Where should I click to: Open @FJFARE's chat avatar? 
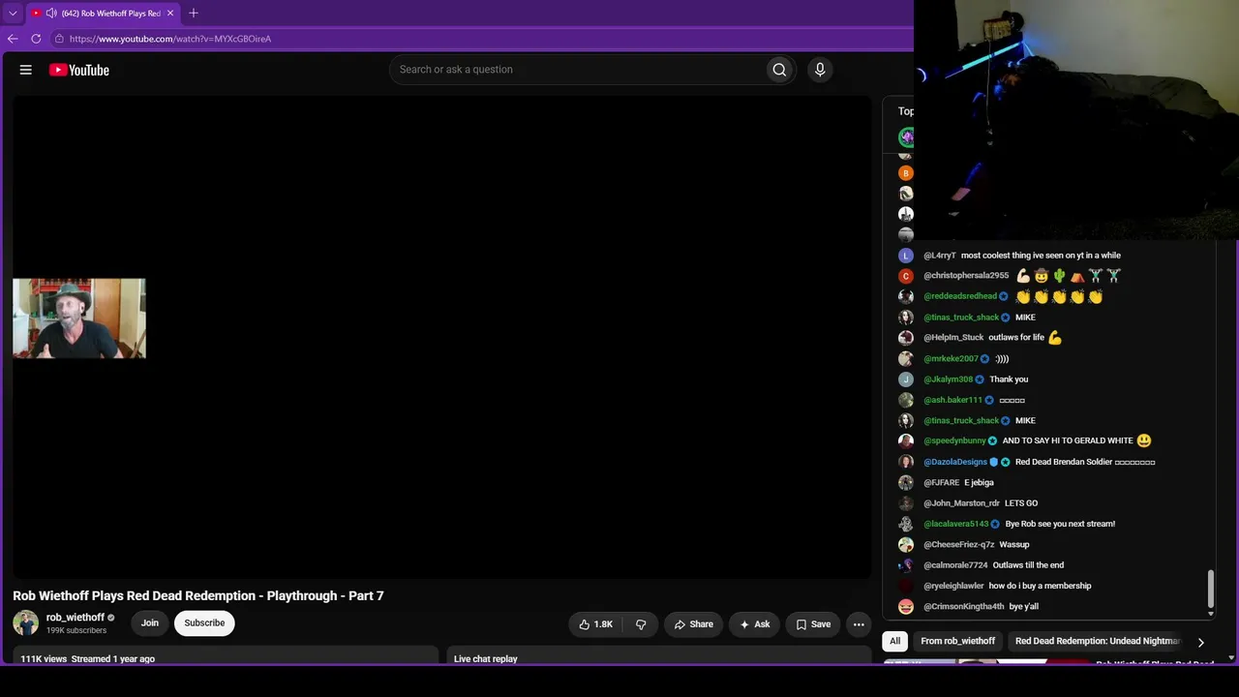click(x=906, y=482)
